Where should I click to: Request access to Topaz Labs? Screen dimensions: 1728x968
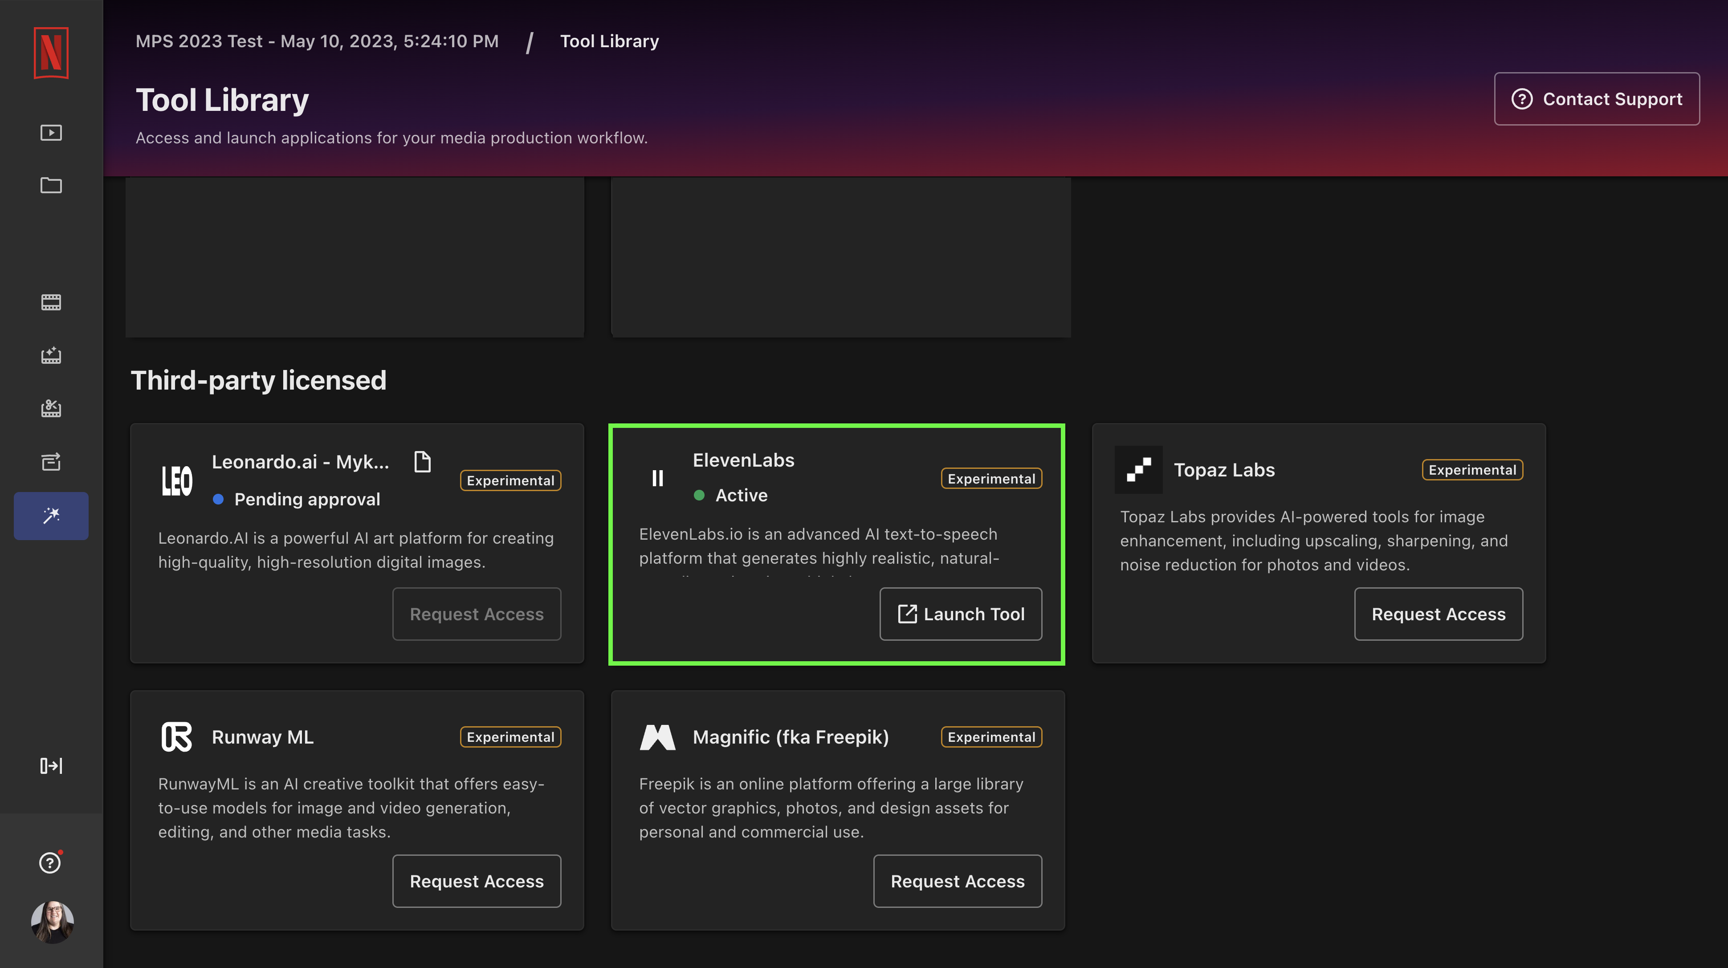1439,614
